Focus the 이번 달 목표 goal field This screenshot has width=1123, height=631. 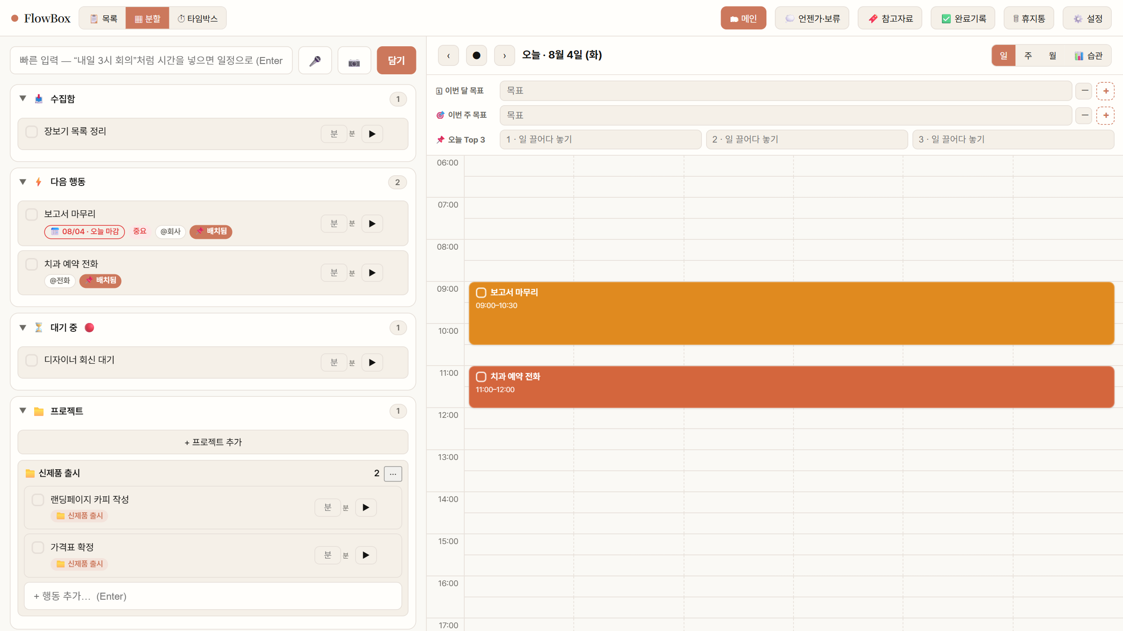click(786, 91)
